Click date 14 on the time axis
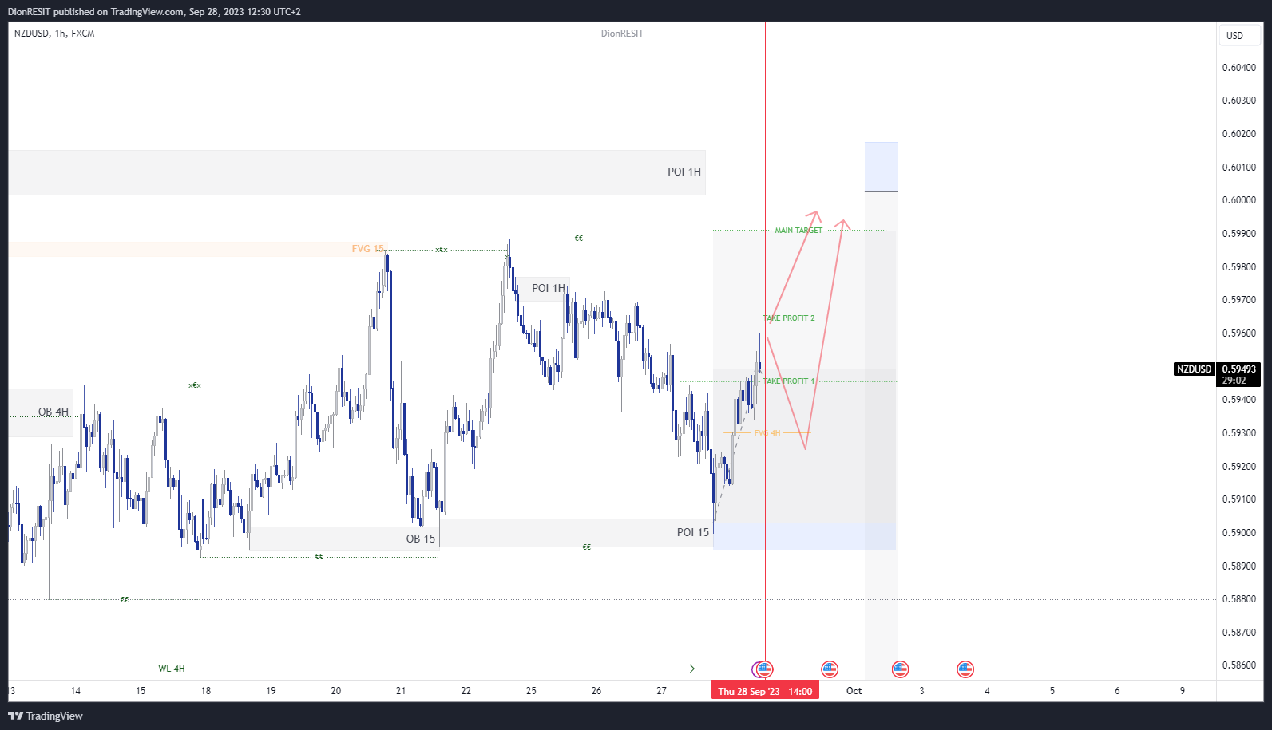Image resolution: width=1272 pixels, height=730 pixels. [x=76, y=691]
